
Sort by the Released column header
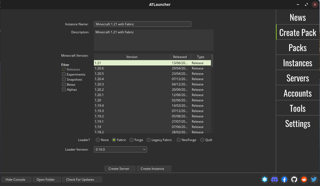(x=181, y=57)
